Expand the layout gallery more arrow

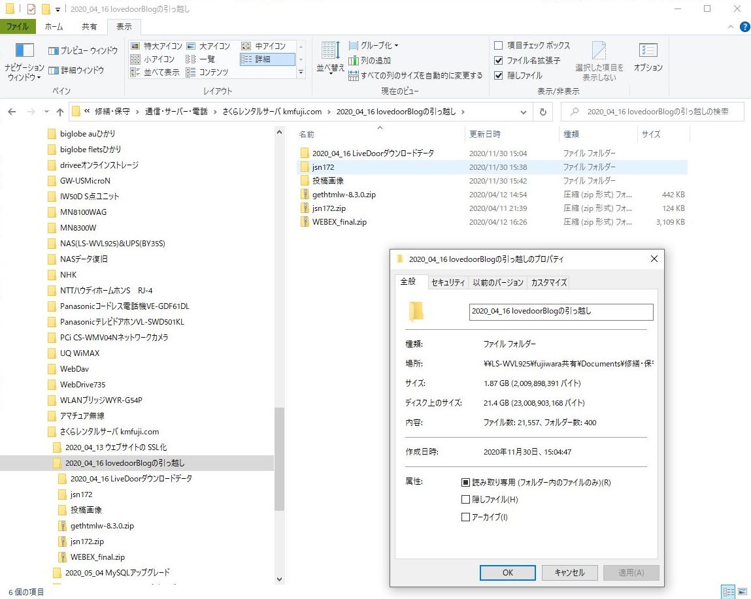tap(301, 73)
